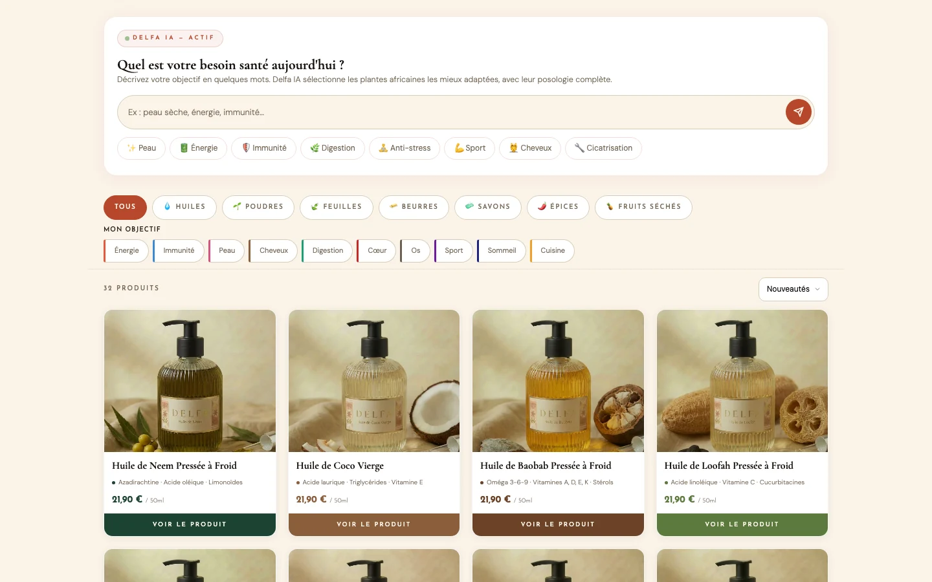932x582 pixels.
Task: Click 'Acide linoléique · Vitamine C' ingredients text
Action: pos(738,482)
